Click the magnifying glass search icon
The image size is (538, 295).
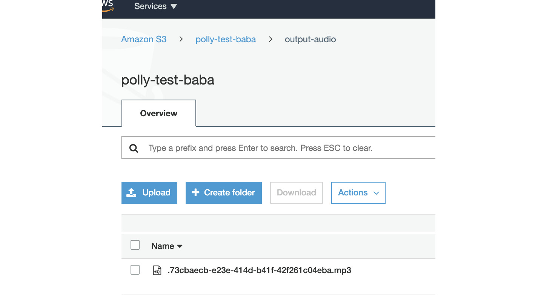(x=134, y=148)
